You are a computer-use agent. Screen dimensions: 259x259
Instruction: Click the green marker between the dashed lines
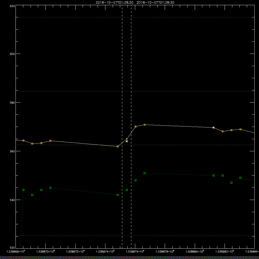(x=127, y=190)
